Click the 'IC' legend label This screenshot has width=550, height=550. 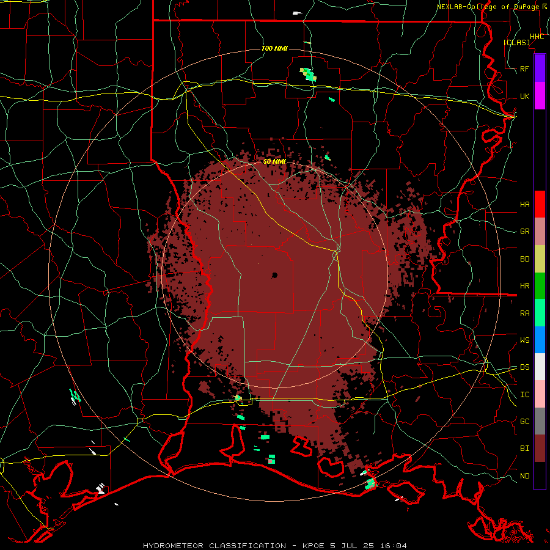[525, 395]
